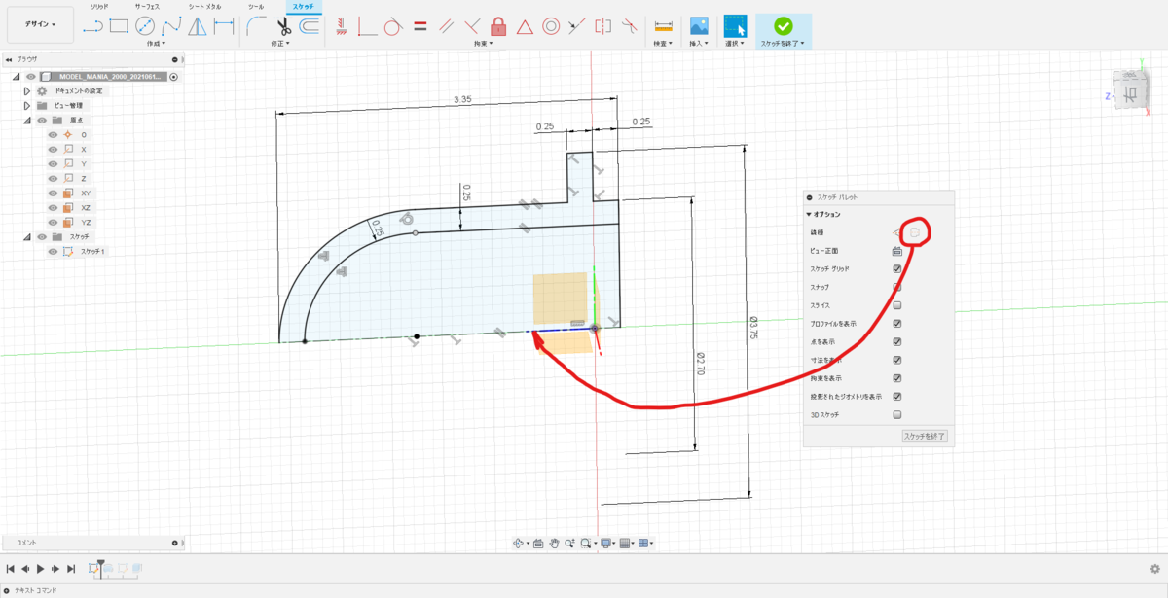
Task: Toggle スケッチ グリッド checkbox
Action: tap(897, 268)
